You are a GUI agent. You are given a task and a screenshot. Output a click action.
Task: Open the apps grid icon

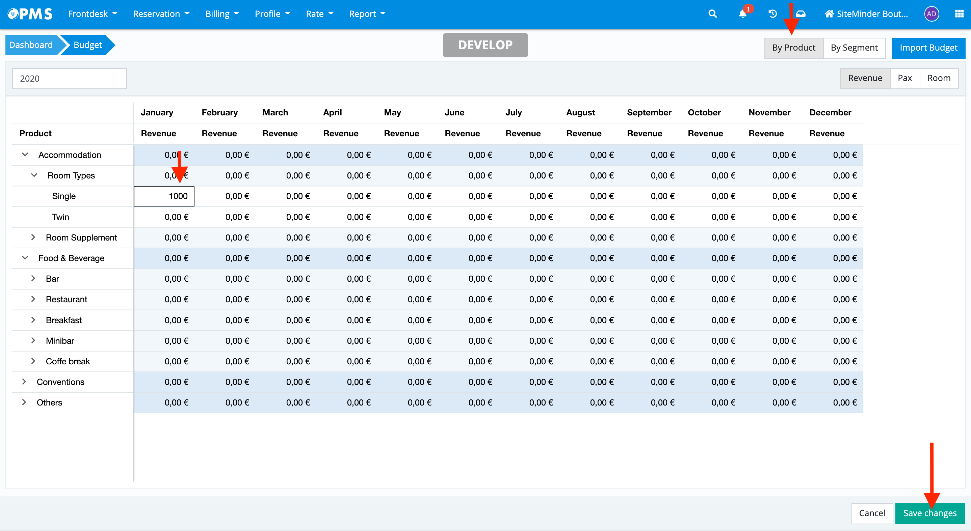click(x=959, y=14)
